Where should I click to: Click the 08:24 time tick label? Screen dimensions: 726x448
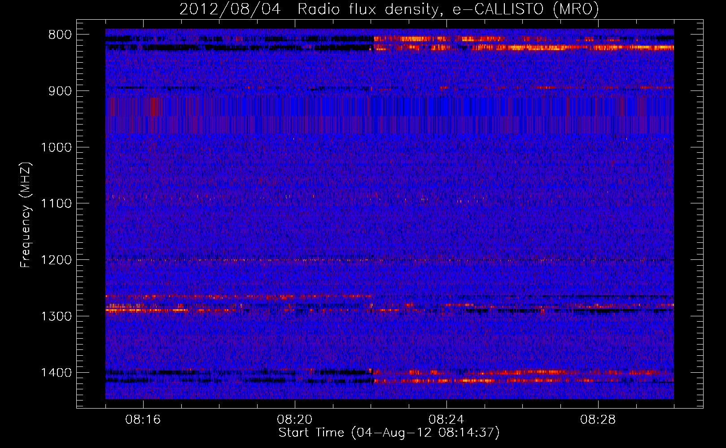tap(446, 420)
